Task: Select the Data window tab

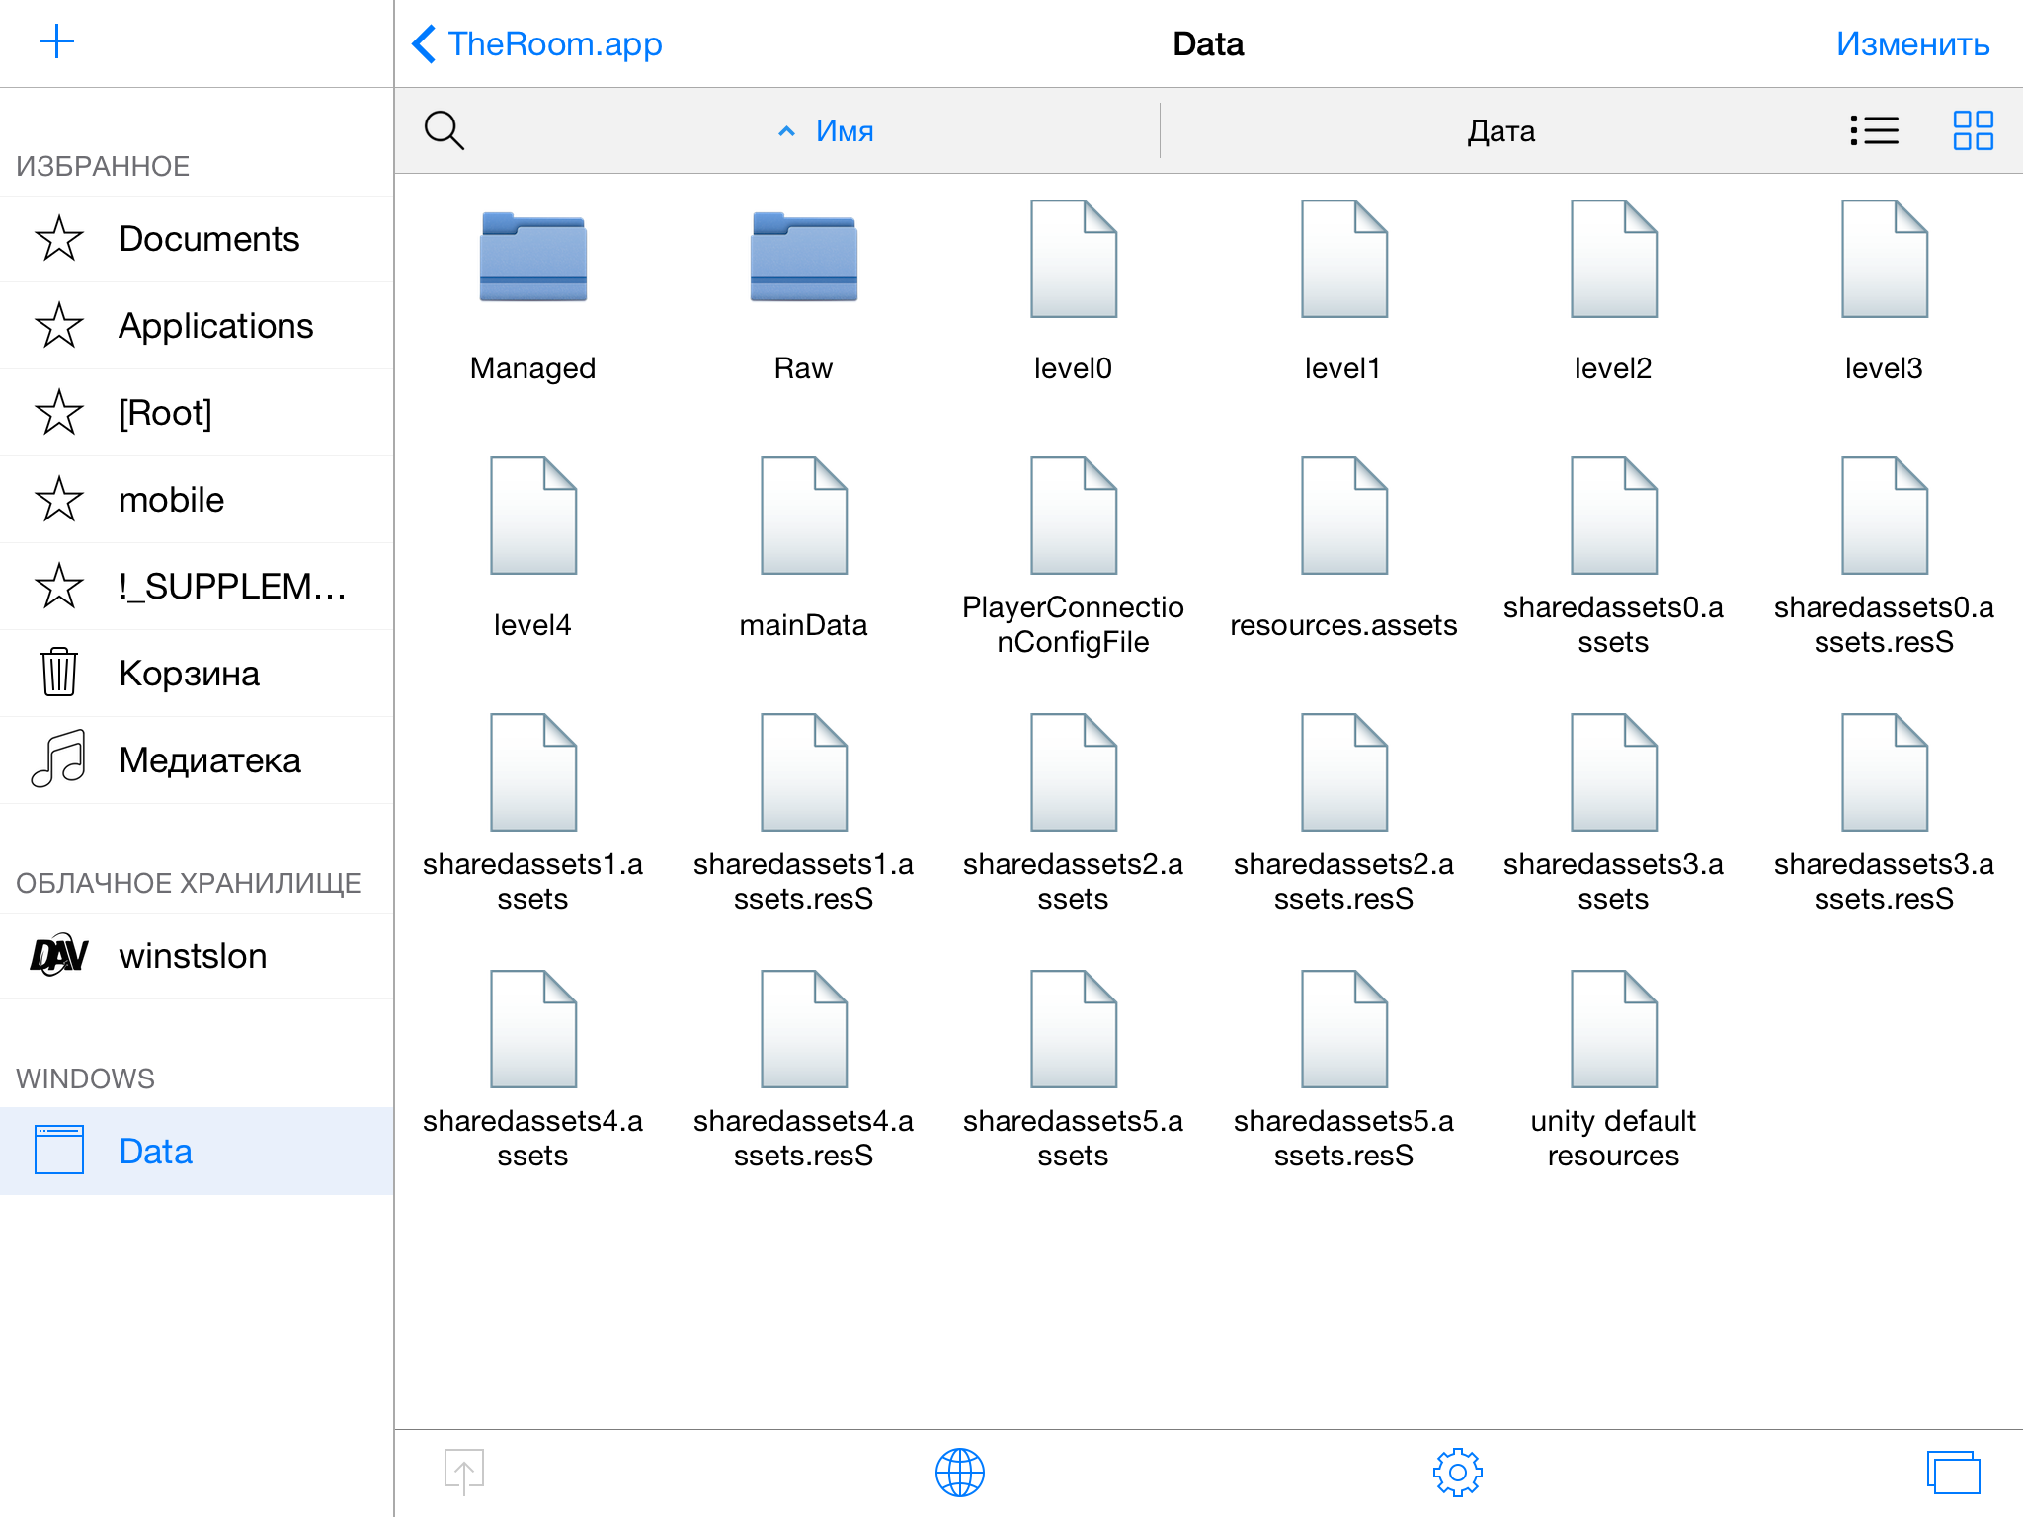Action: pos(155,1152)
